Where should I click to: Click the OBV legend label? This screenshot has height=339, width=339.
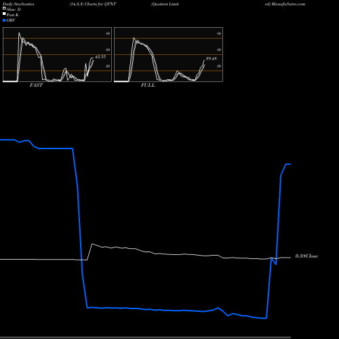[11, 20]
